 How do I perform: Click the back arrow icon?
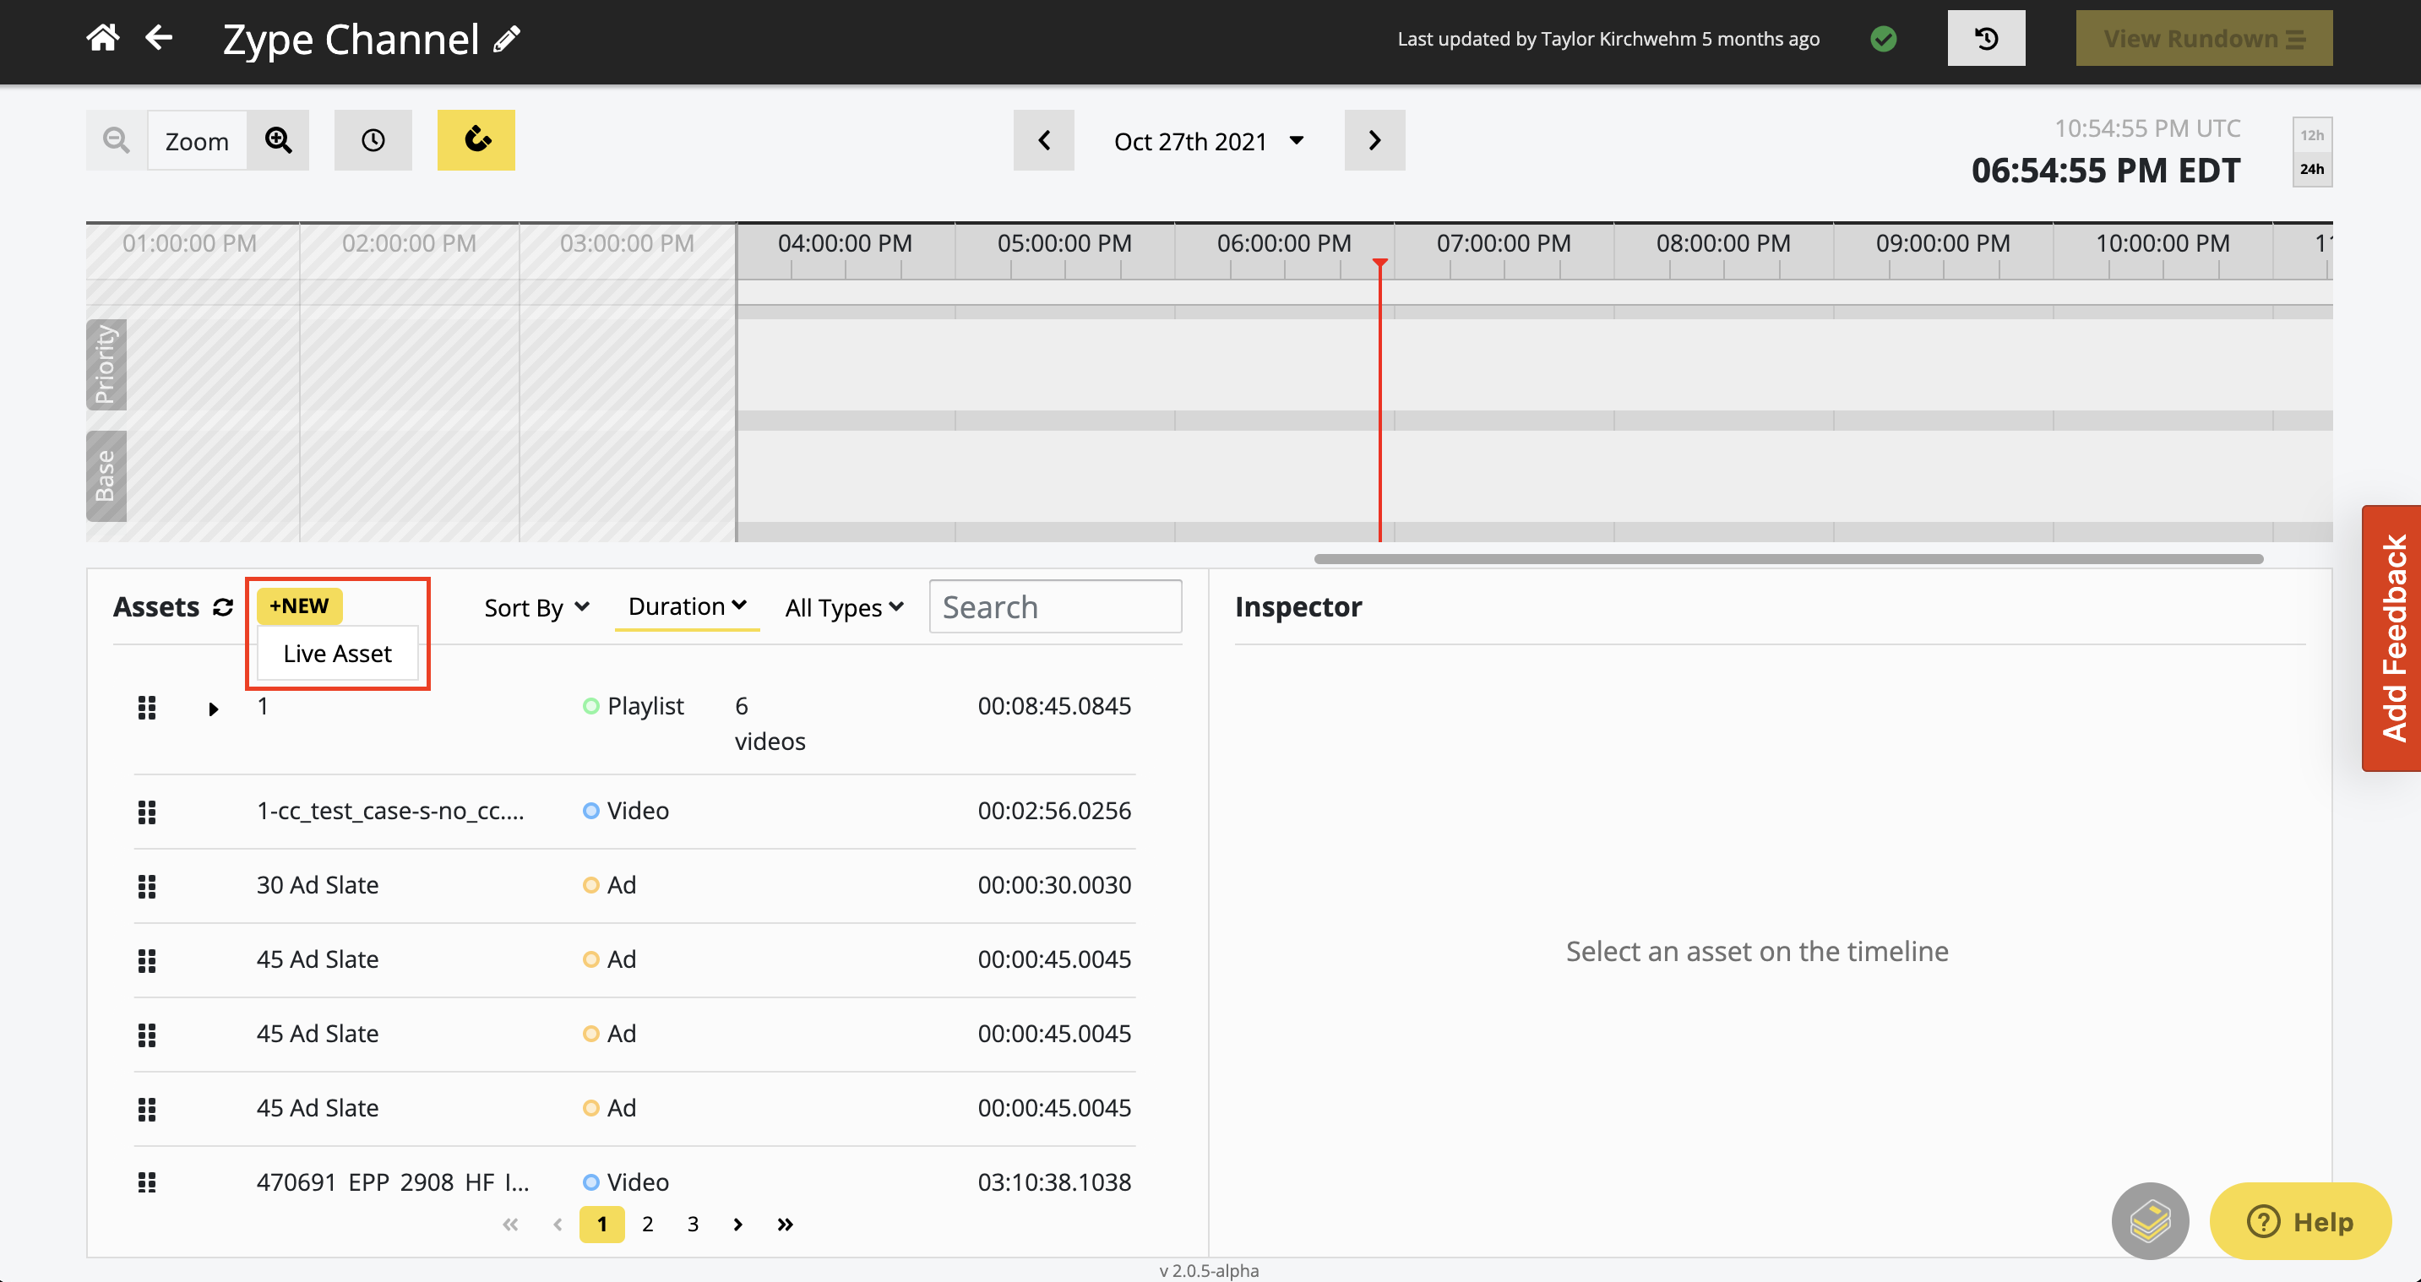click(x=159, y=39)
